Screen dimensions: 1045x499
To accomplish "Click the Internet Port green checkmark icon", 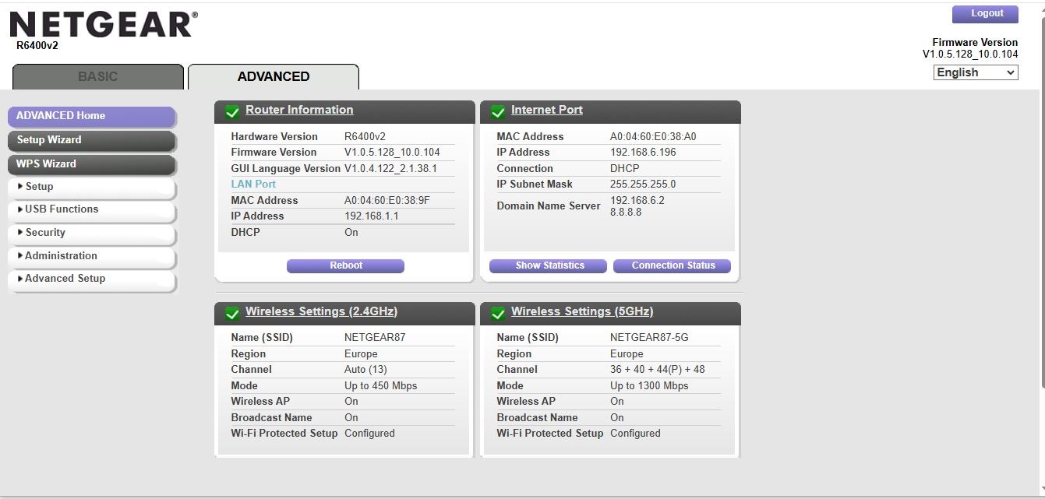I will pos(498,112).
